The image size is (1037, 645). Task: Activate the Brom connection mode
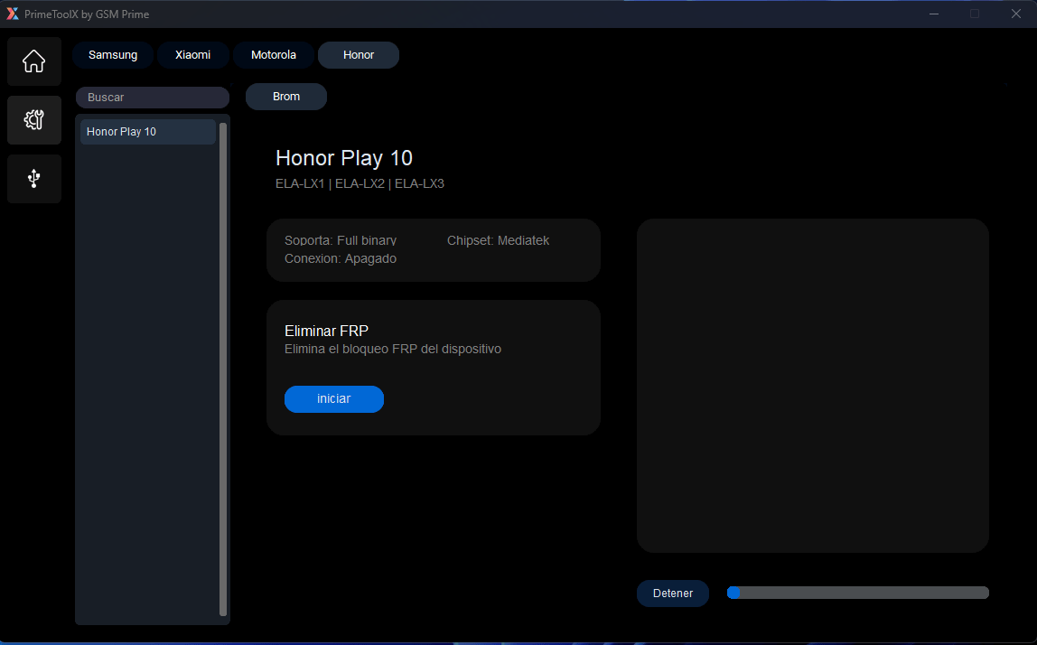coord(285,96)
